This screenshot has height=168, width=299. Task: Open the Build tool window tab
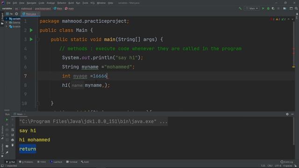(x=85, y=162)
